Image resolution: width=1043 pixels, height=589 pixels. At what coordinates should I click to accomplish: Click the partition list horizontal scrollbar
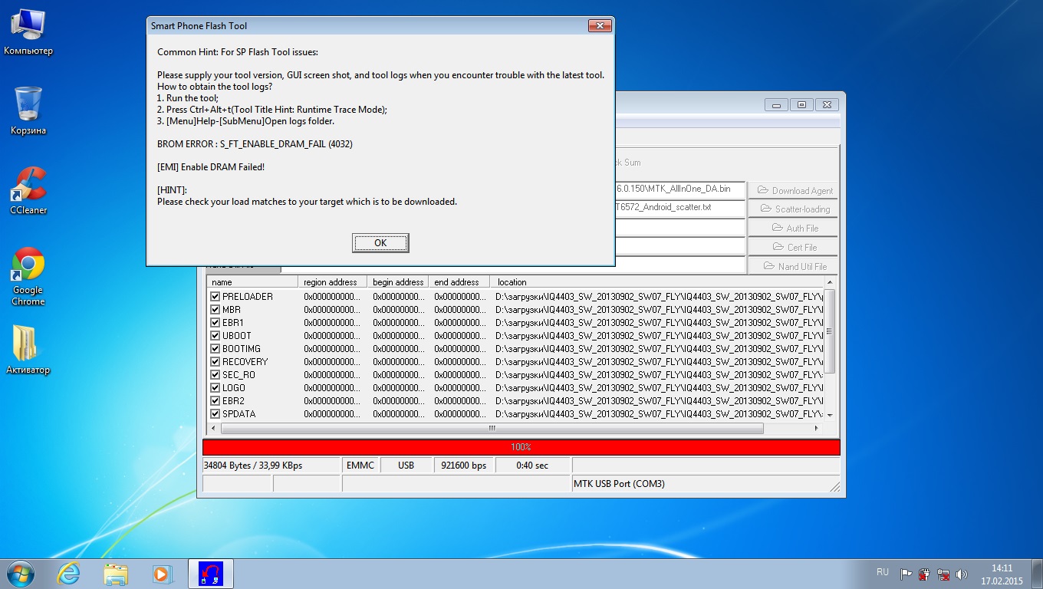(491, 429)
